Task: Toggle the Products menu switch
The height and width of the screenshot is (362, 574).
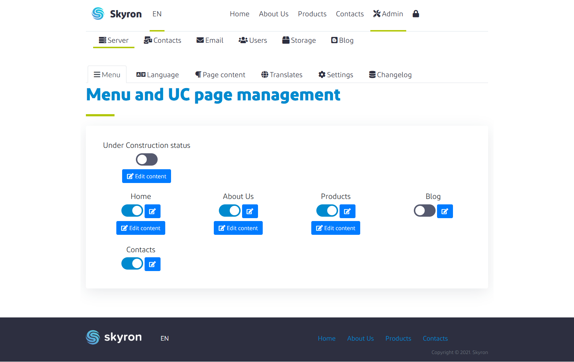Action: 327,211
